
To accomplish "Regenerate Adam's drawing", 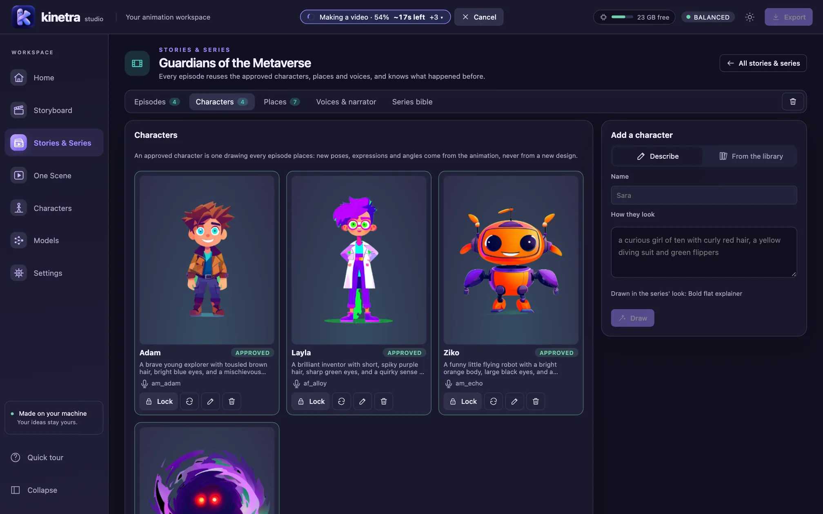I will click(189, 401).
